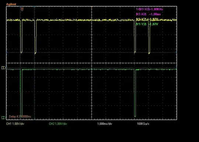Click the CH1 1.00V/div label
This screenshot has width=199, height=142.
[15, 124]
